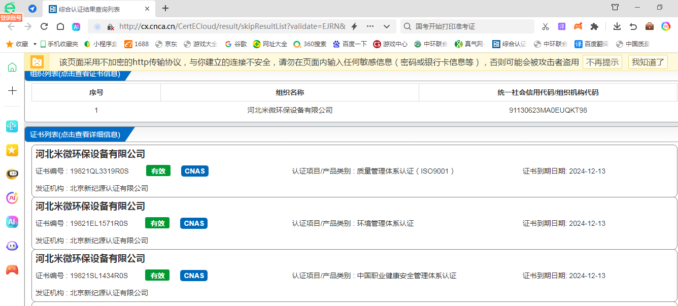Switch to the 综合认证结果查询列表 tab
Viewport: 678px width, 306px height.
(89, 9)
